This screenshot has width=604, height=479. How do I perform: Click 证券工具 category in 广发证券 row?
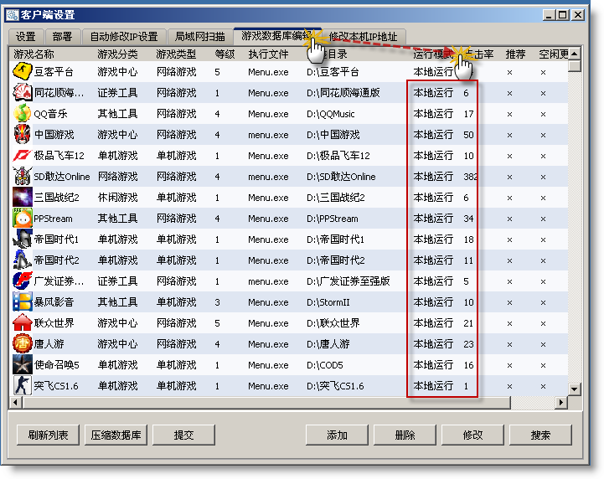coord(117,281)
